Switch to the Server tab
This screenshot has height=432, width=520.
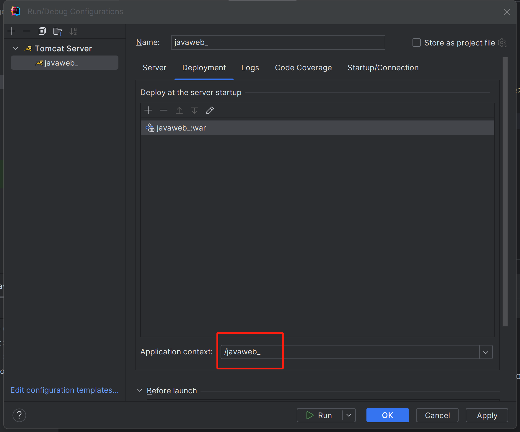coord(154,68)
